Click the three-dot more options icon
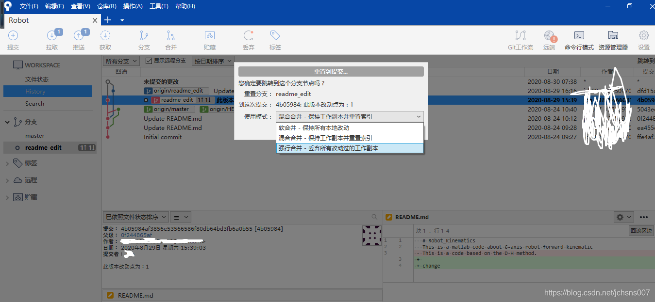The width and height of the screenshot is (655, 302). [x=644, y=217]
